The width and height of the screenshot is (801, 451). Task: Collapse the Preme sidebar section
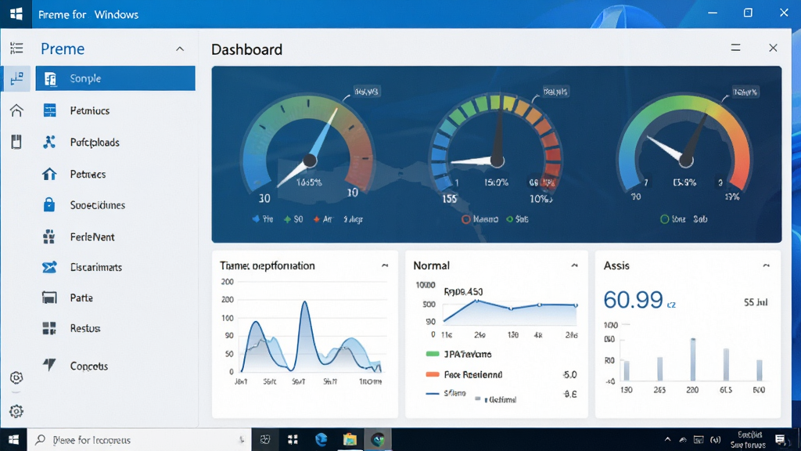pos(180,49)
